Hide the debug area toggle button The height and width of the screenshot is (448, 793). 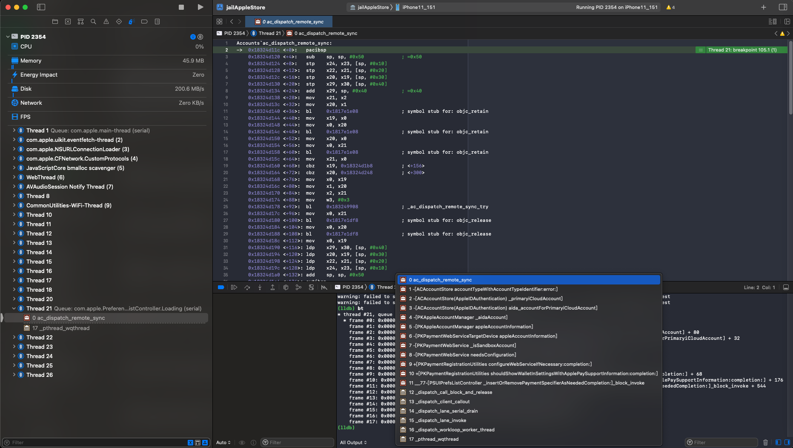point(786,287)
